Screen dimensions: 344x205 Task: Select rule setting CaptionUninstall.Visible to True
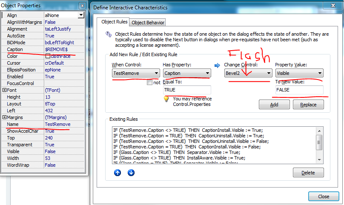(189, 136)
